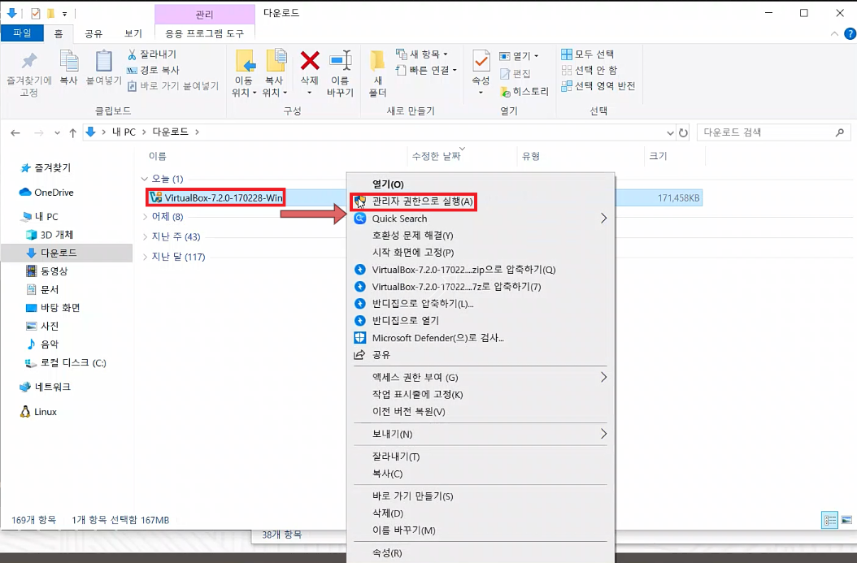Switch to large icons view in status bar
Screen dimensions: 857x563
(846, 520)
